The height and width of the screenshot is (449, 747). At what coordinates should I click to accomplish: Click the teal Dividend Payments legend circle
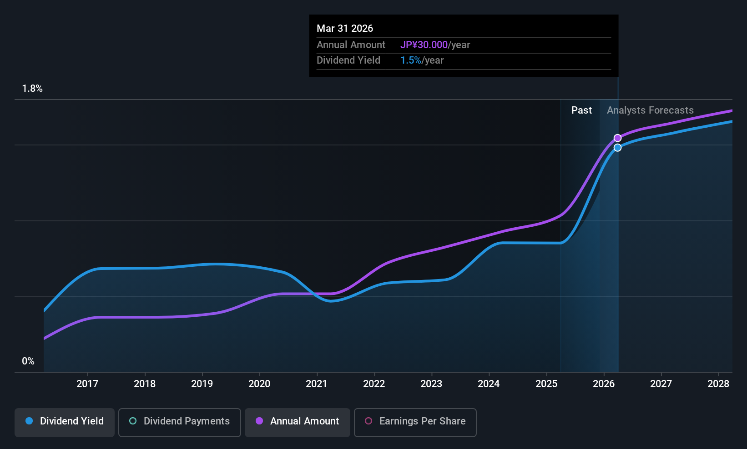tap(133, 421)
